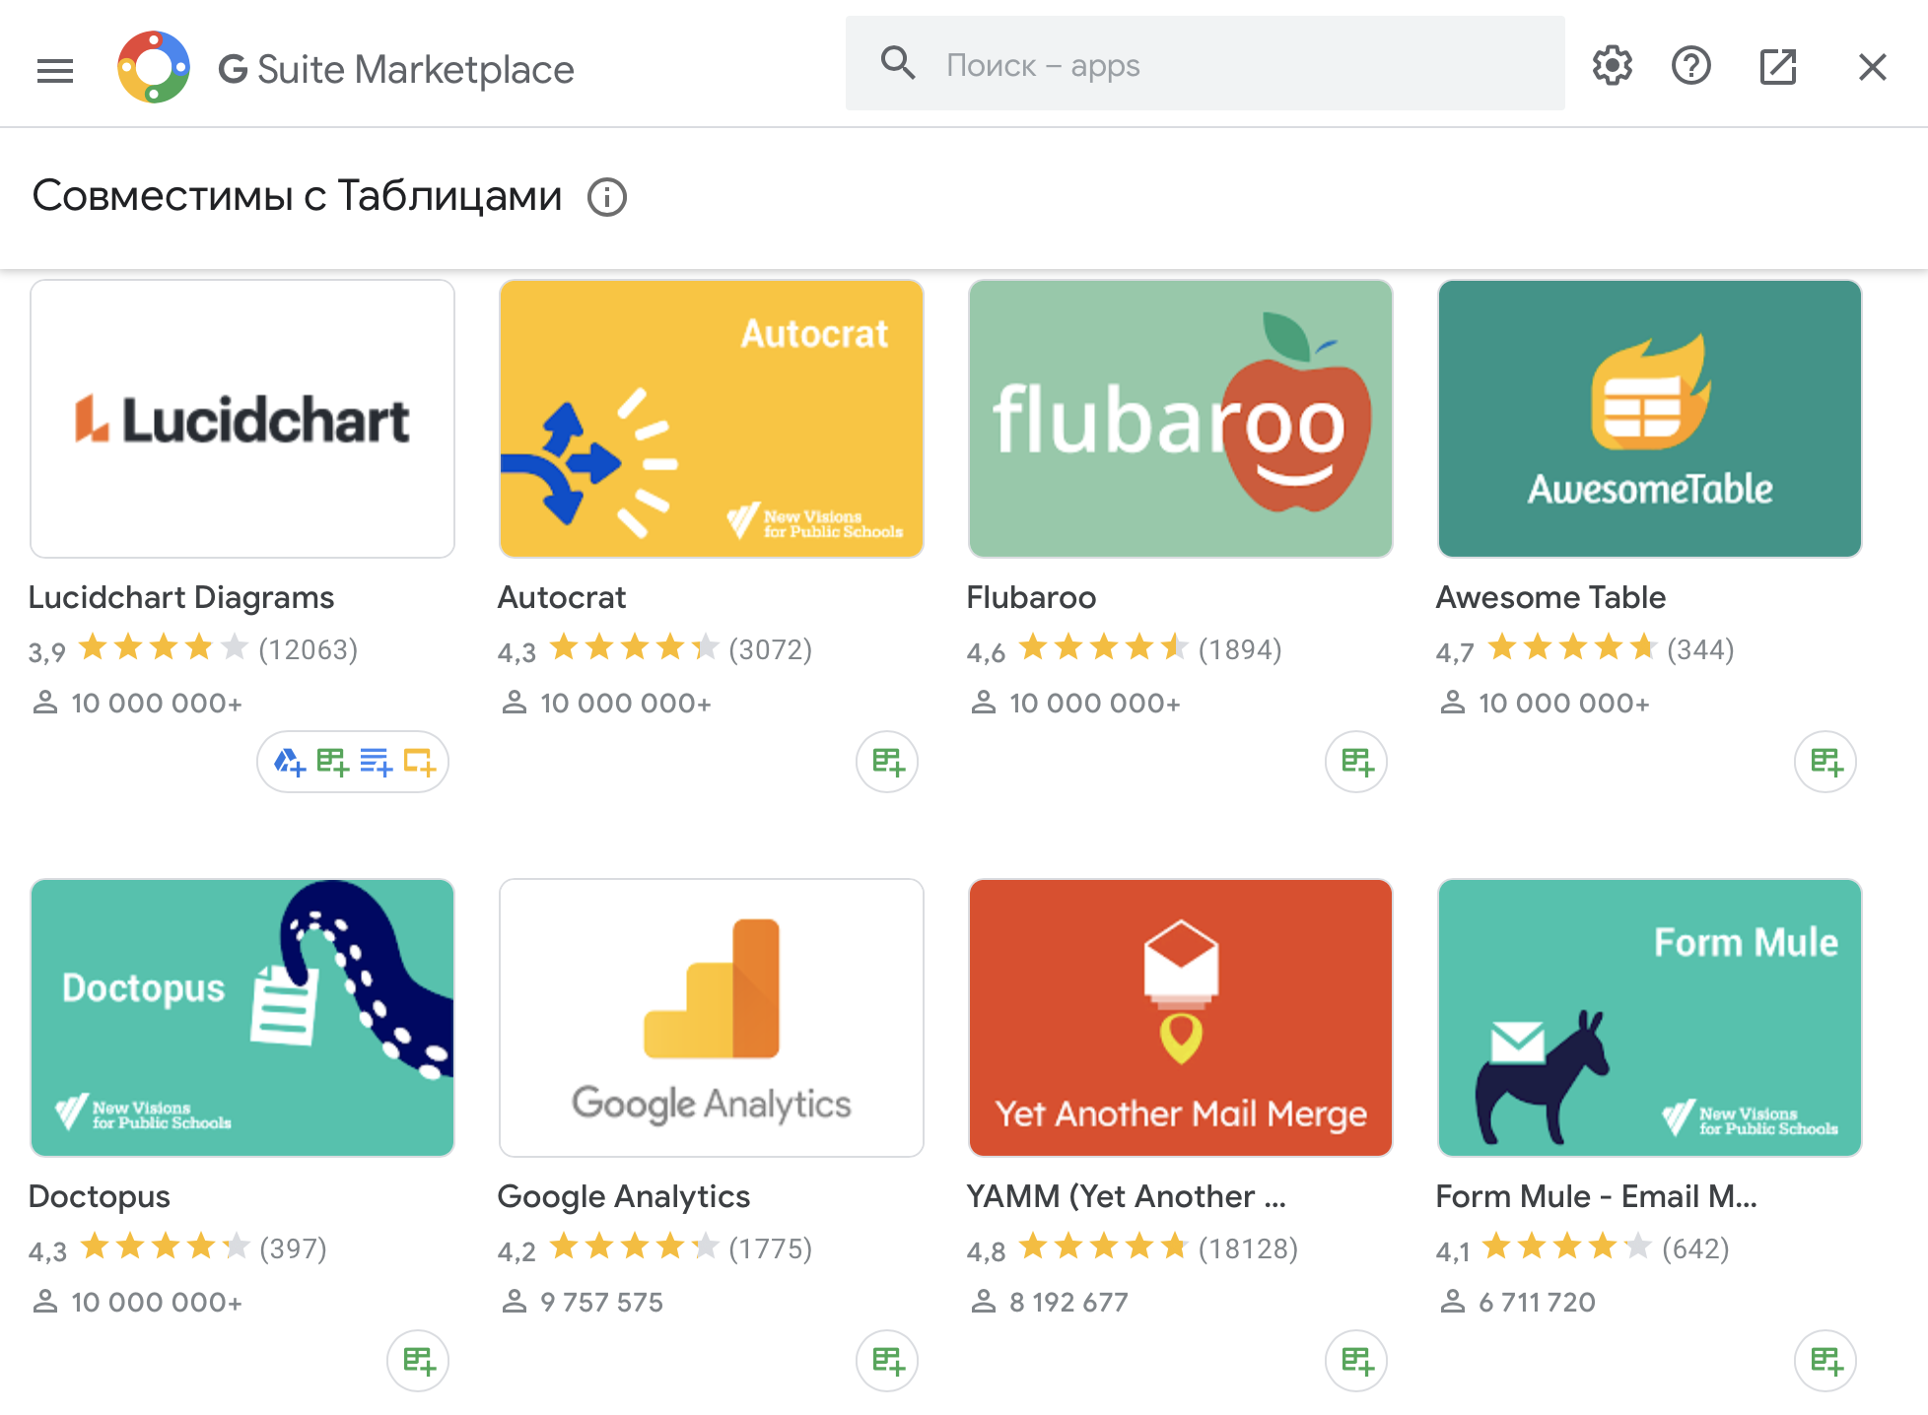Click the Lucidchart 3,9 star rating

pyautogui.click(x=164, y=648)
